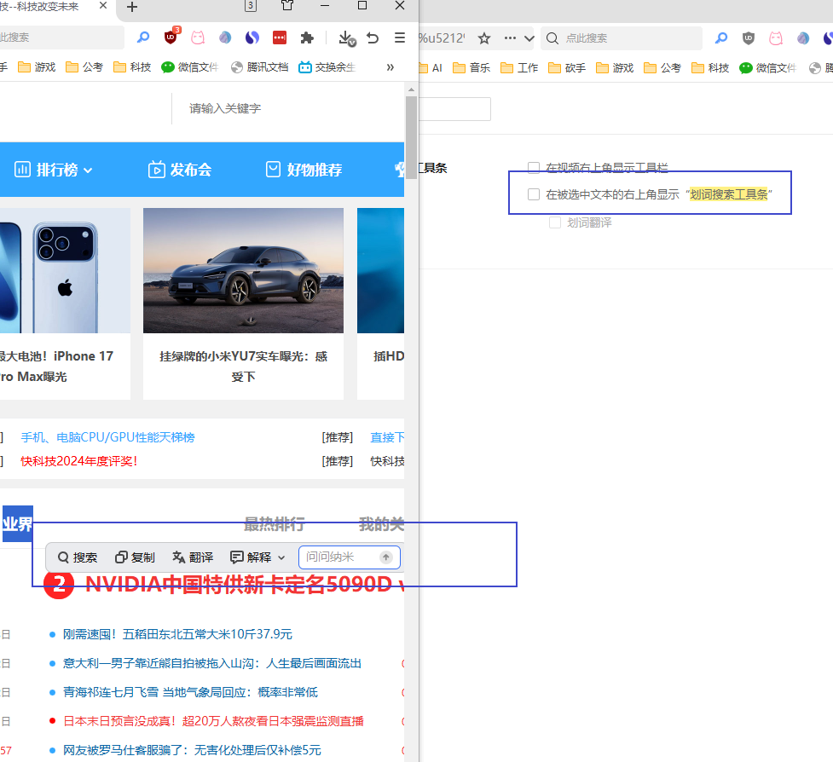This screenshot has height=762, width=833.
Task: Click 复制 in the selection toolbar
Action: click(135, 557)
